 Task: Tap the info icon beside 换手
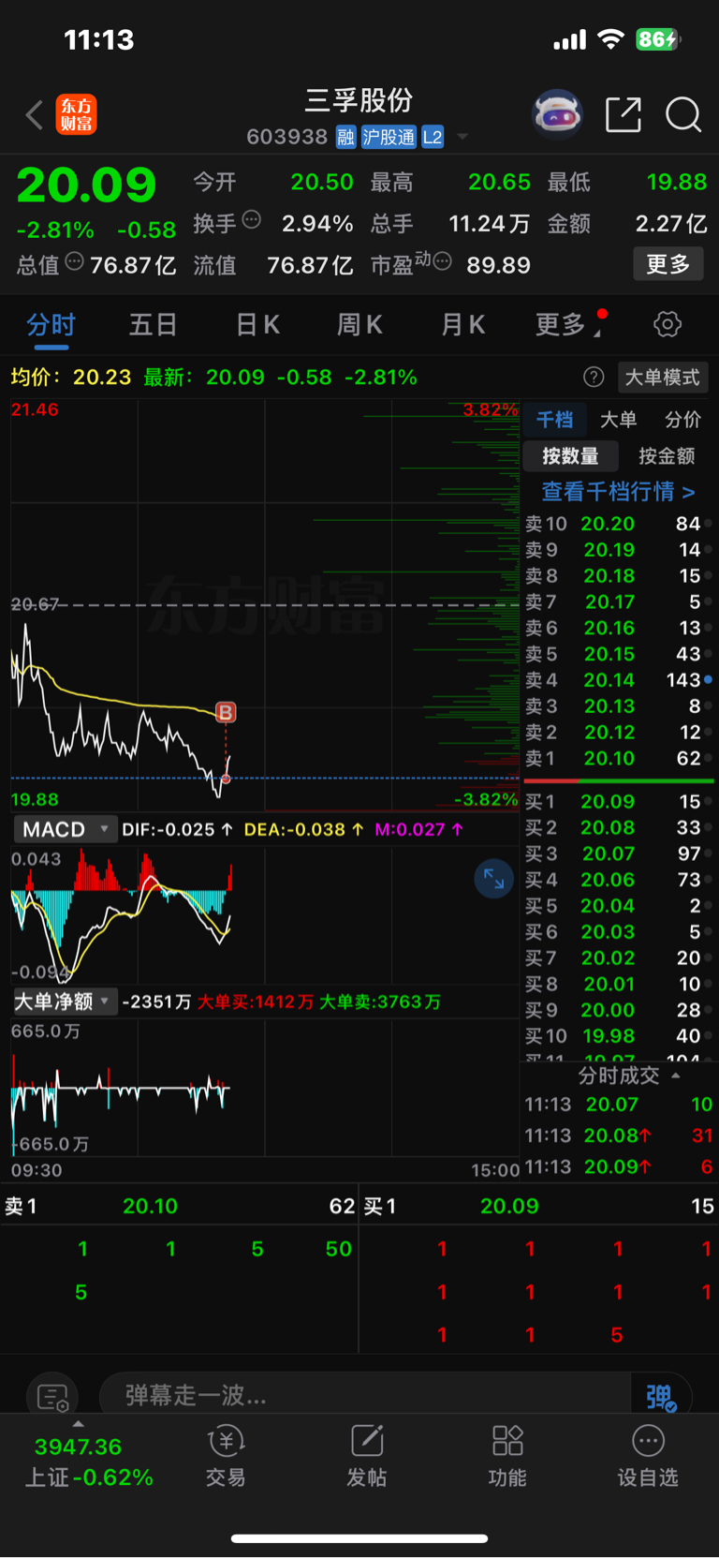pyautogui.click(x=251, y=220)
